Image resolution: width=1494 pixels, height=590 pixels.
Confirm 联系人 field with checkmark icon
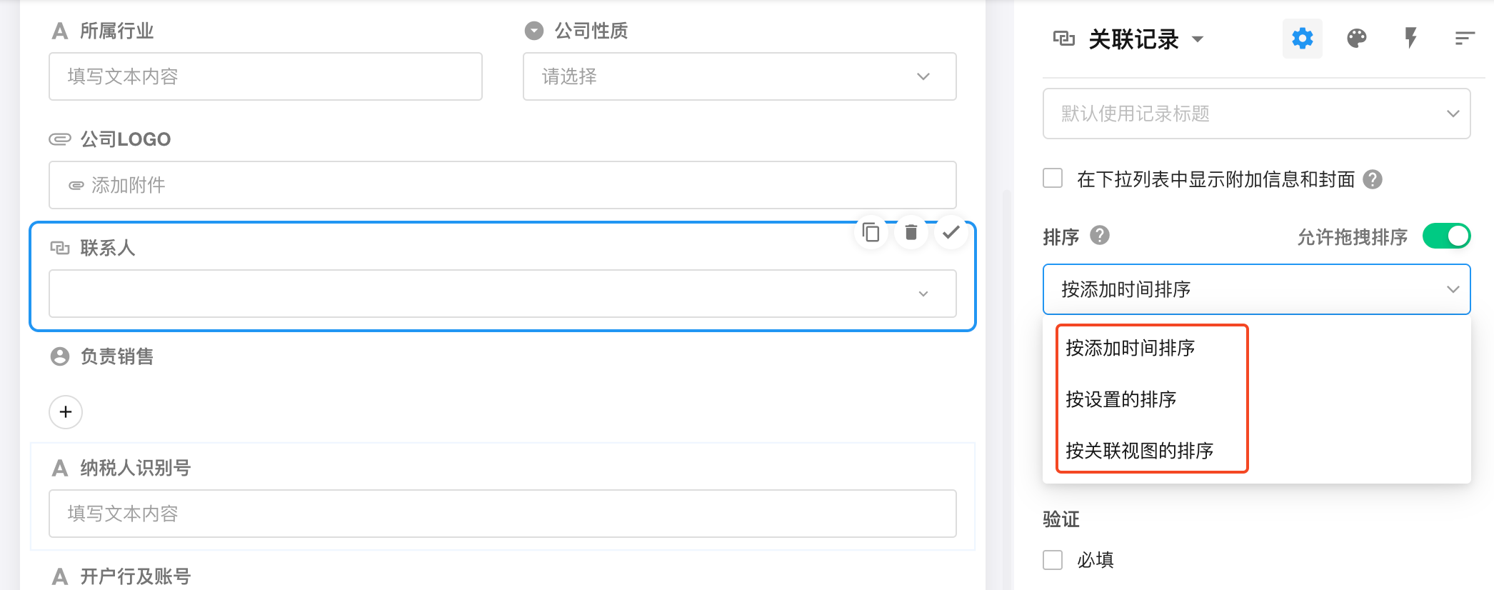click(951, 233)
